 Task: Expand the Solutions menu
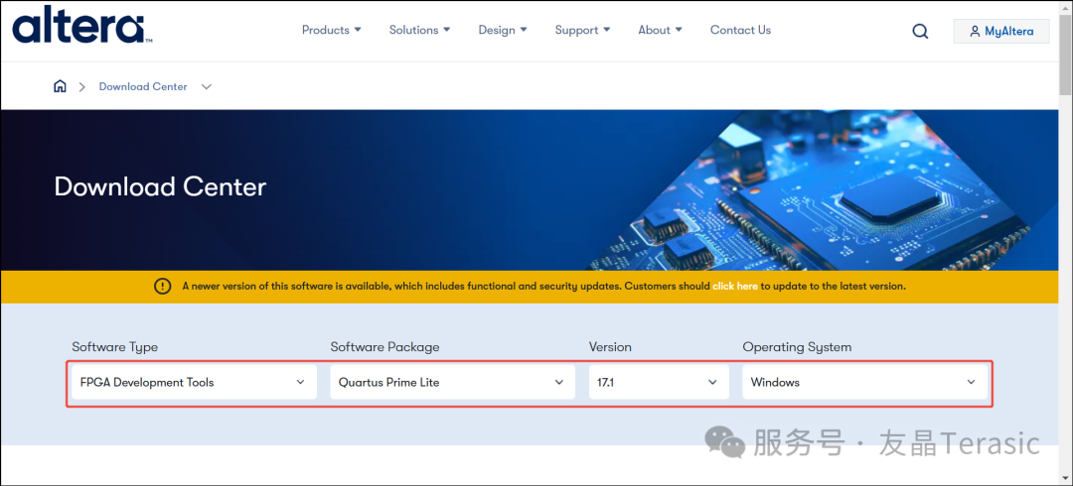tap(419, 30)
